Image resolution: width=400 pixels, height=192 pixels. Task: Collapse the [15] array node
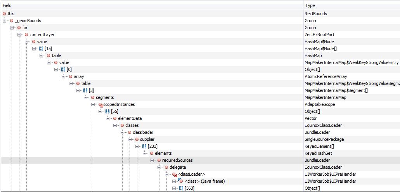[34, 48]
